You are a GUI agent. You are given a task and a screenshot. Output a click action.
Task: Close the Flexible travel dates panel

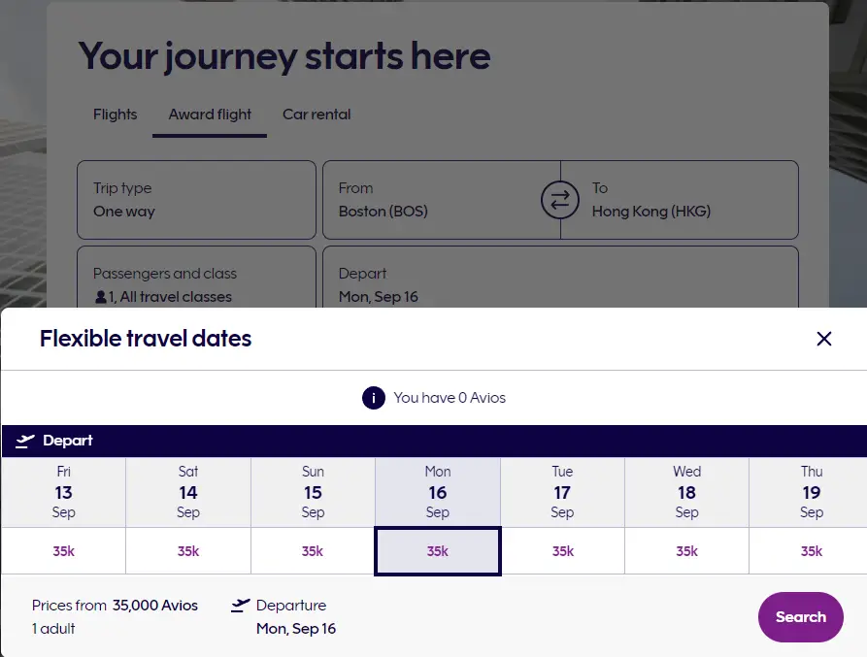[824, 339]
